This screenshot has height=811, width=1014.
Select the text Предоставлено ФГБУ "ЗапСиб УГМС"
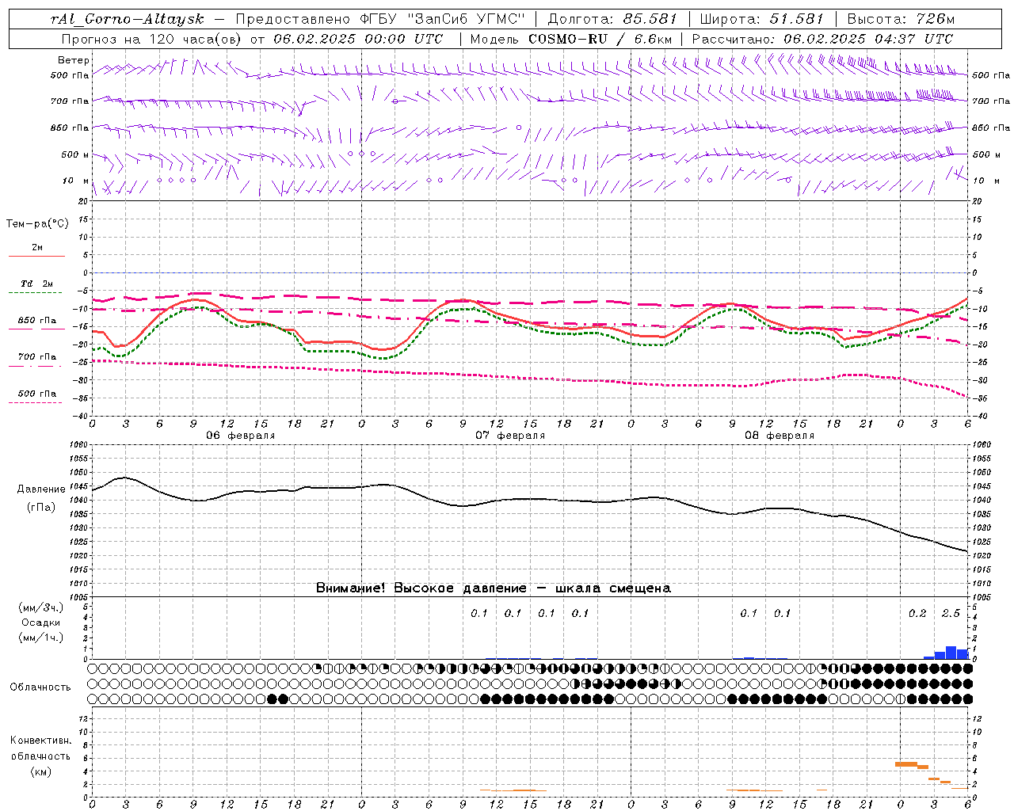[381, 19]
